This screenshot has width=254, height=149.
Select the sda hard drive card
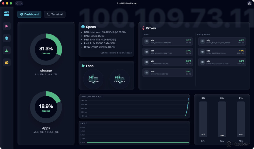coord(167,41)
